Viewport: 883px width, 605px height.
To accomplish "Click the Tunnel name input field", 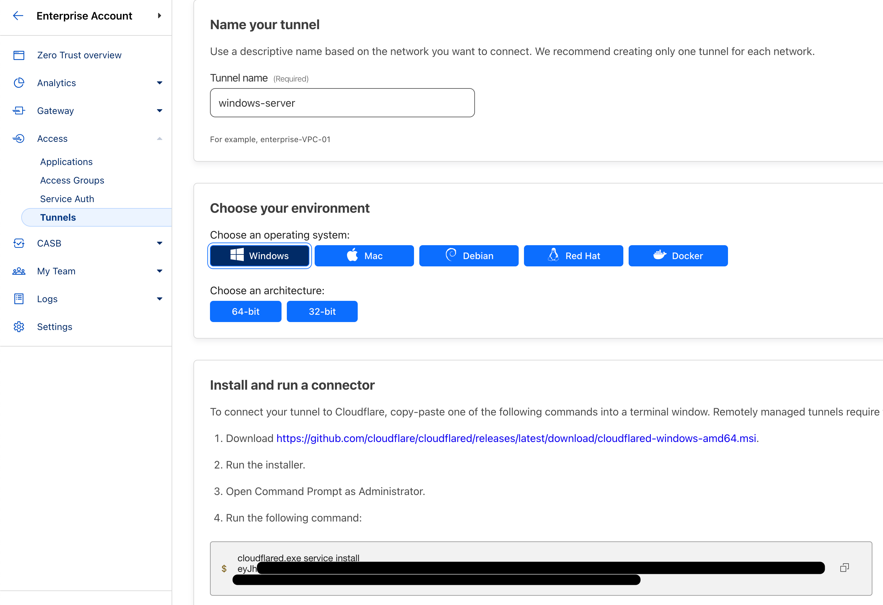I will tap(342, 103).
